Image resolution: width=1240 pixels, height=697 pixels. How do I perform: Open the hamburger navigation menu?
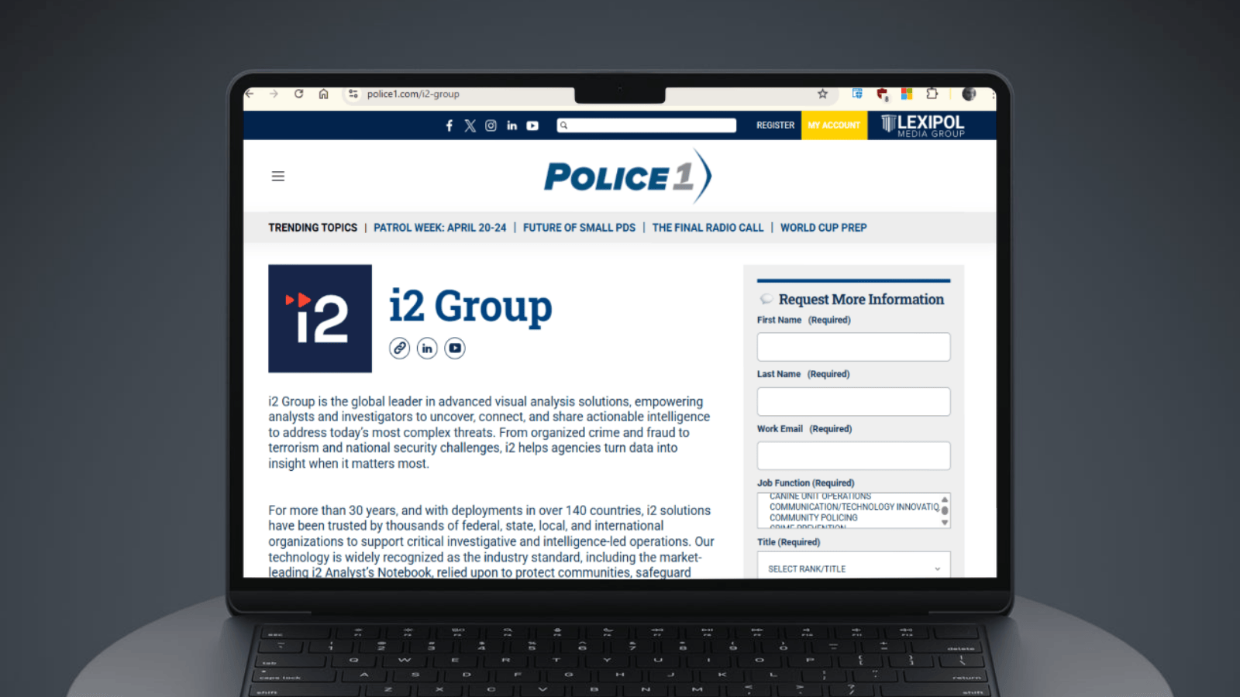tap(278, 177)
